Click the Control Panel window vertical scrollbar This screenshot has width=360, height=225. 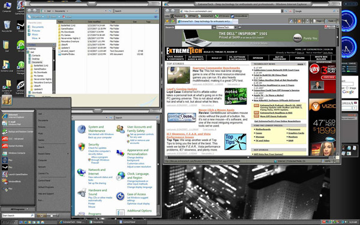click(158, 168)
